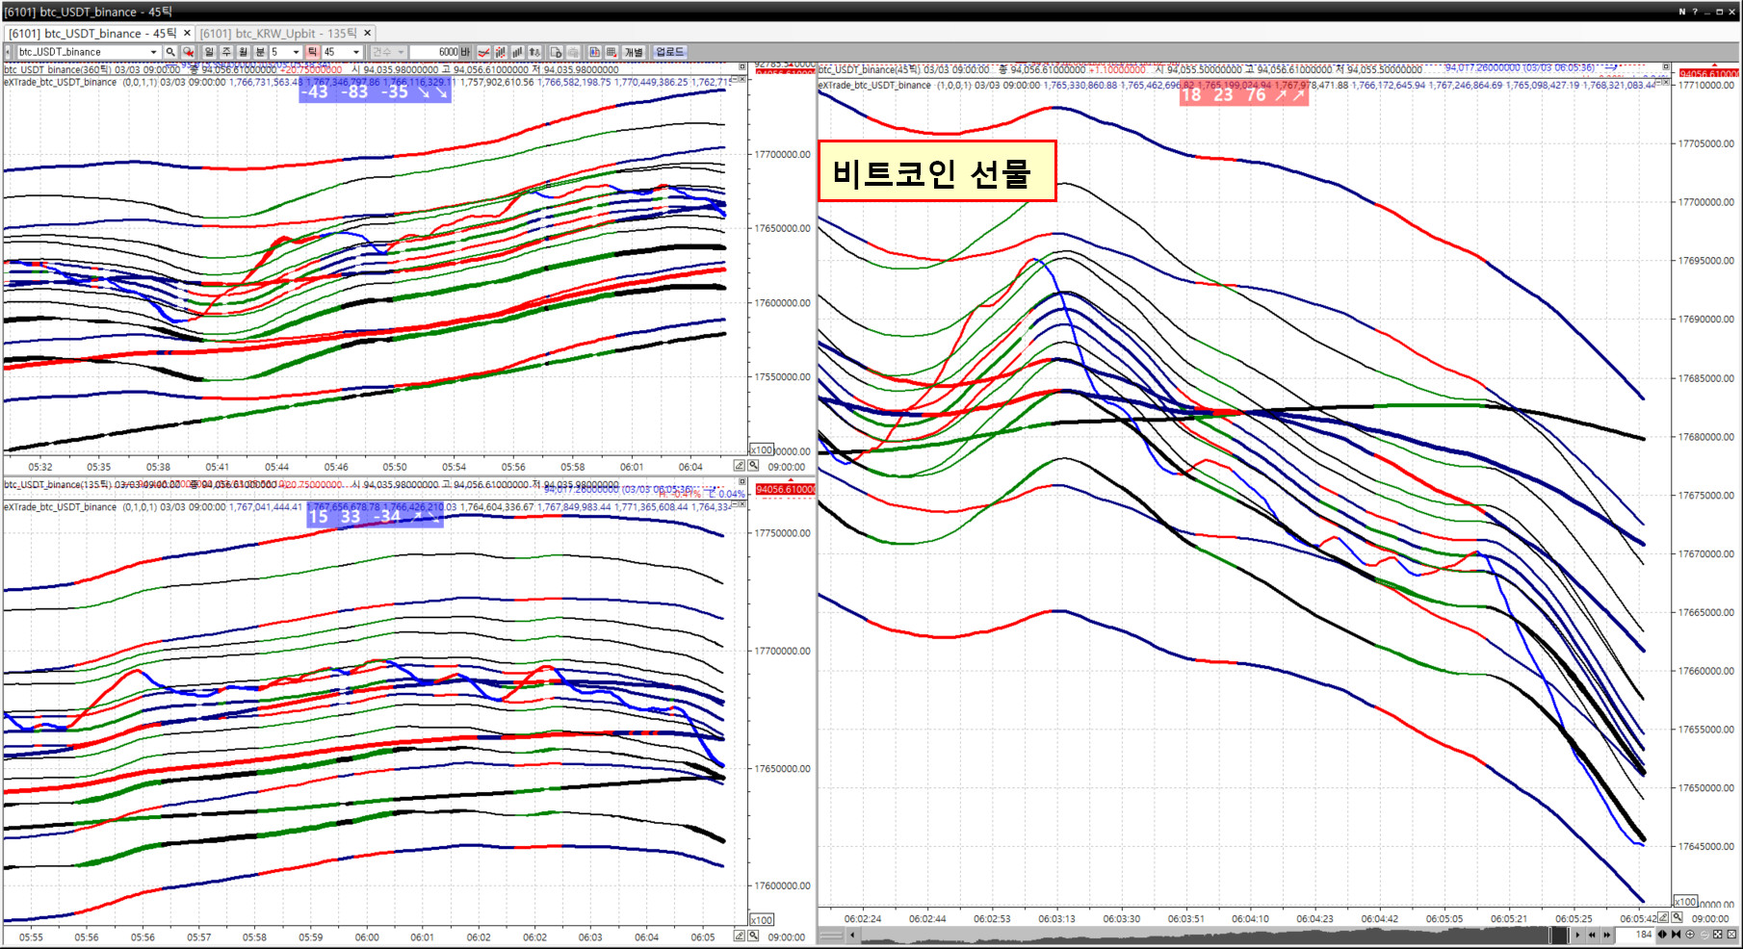Click the fit-to-screen arrows icon
The width and height of the screenshot is (1743, 949).
(1717, 935)
